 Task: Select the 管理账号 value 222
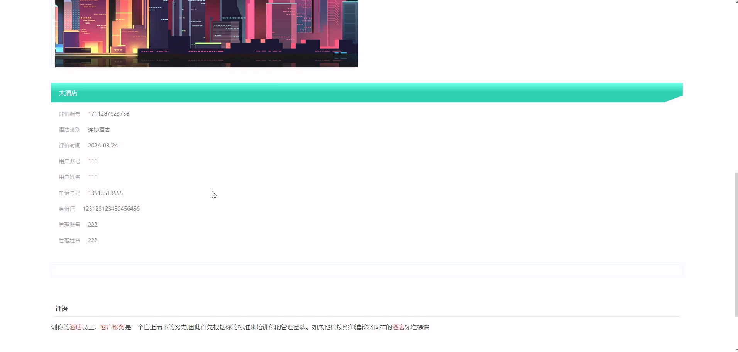[x=93, y=224]
